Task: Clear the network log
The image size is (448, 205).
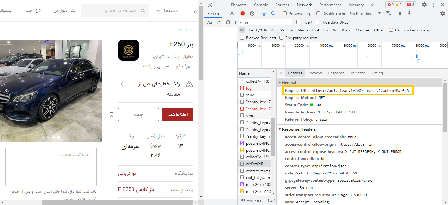Action: point(252,13)
